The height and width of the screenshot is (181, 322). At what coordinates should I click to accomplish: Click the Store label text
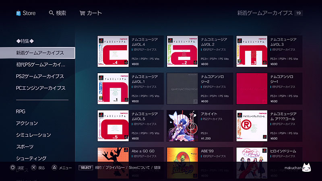29,13
